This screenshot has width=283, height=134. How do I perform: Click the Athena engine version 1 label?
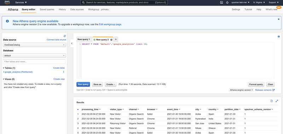point(241,90)
